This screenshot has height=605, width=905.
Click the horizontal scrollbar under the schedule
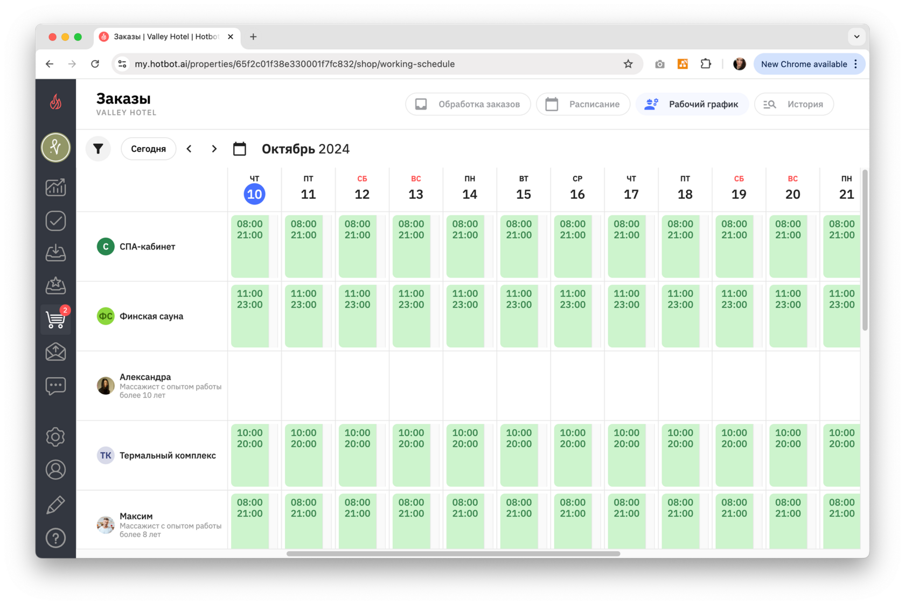click(x=453, y=553)
